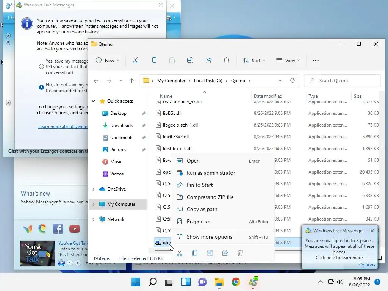Click the Share icon in Explorer toolbar
The width and height of the screenshot is (388, 291).
click(x=208, y=60)
